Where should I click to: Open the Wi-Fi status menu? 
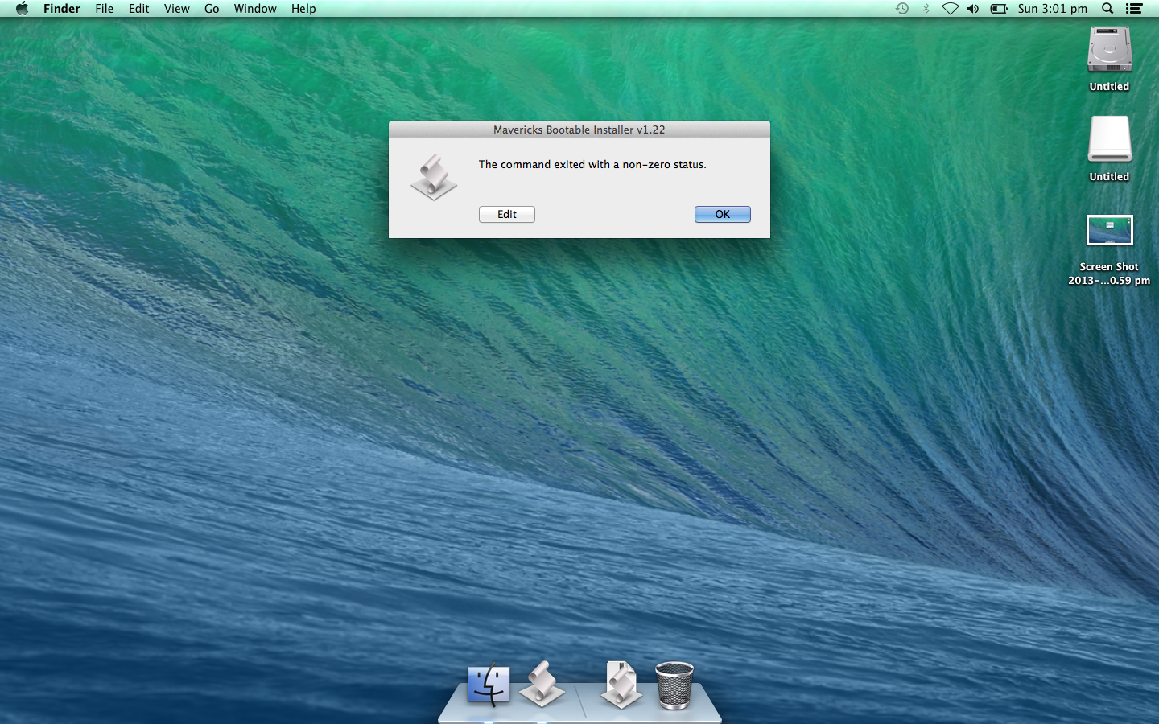click(950, 9)
